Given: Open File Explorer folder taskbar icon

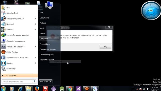Looking at the screenshot, I should [x=28, y=89].
